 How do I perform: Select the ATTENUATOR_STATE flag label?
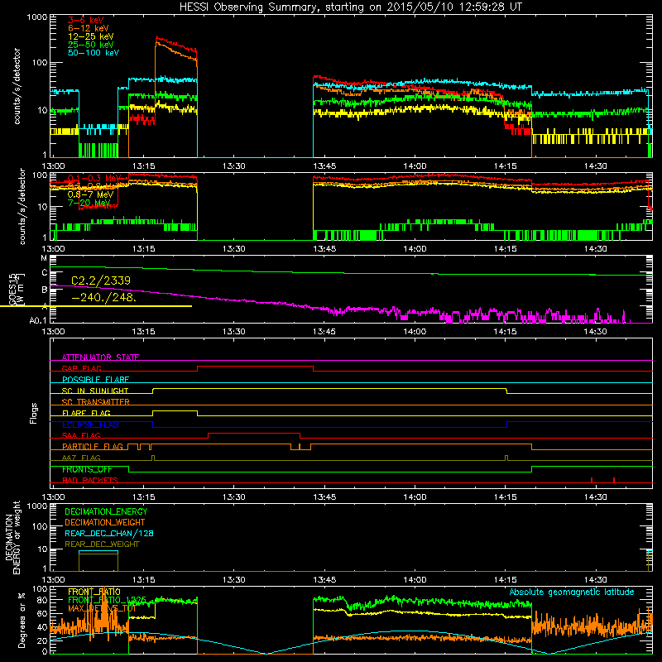coord(100,357)
